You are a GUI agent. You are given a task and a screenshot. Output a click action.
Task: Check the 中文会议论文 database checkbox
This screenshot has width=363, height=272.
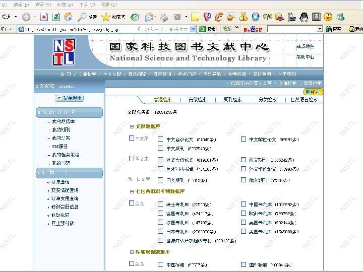click(161, 139)
